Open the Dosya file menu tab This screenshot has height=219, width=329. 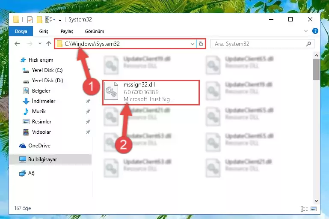21,31
